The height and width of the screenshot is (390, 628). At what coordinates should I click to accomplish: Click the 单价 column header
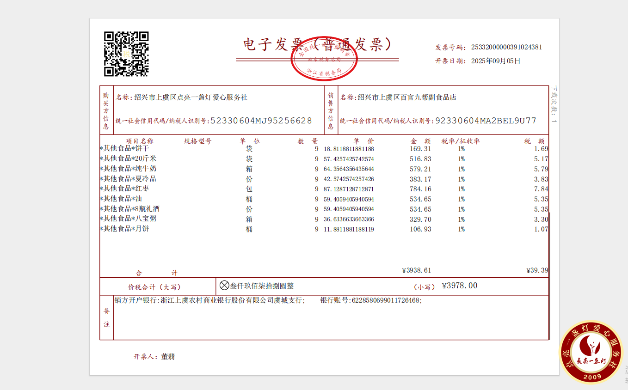[x=364, y=141]
